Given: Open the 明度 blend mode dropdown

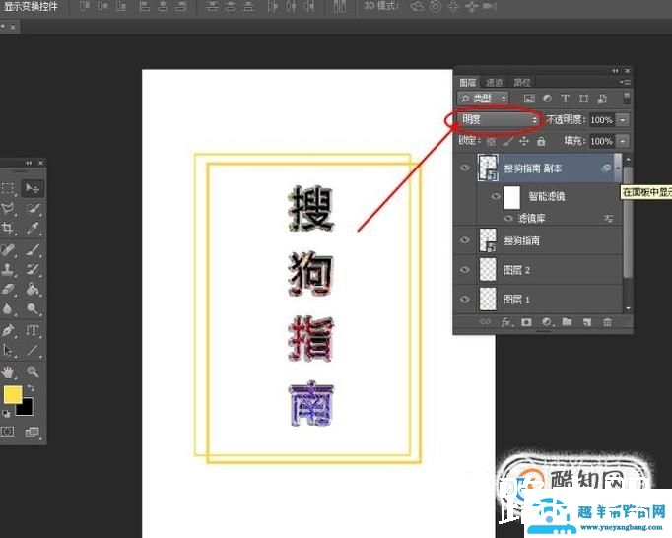Looking at the screenshot, I should click(499, 119).
